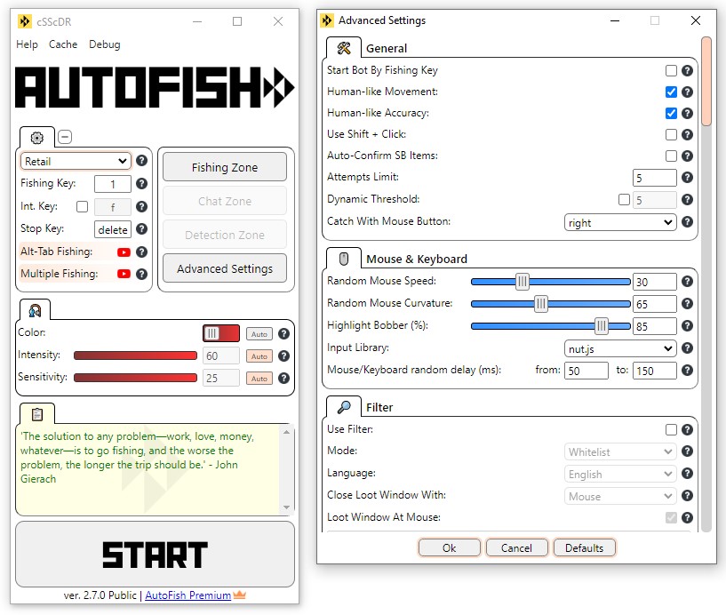Open the Cache menu

point(63,44)
